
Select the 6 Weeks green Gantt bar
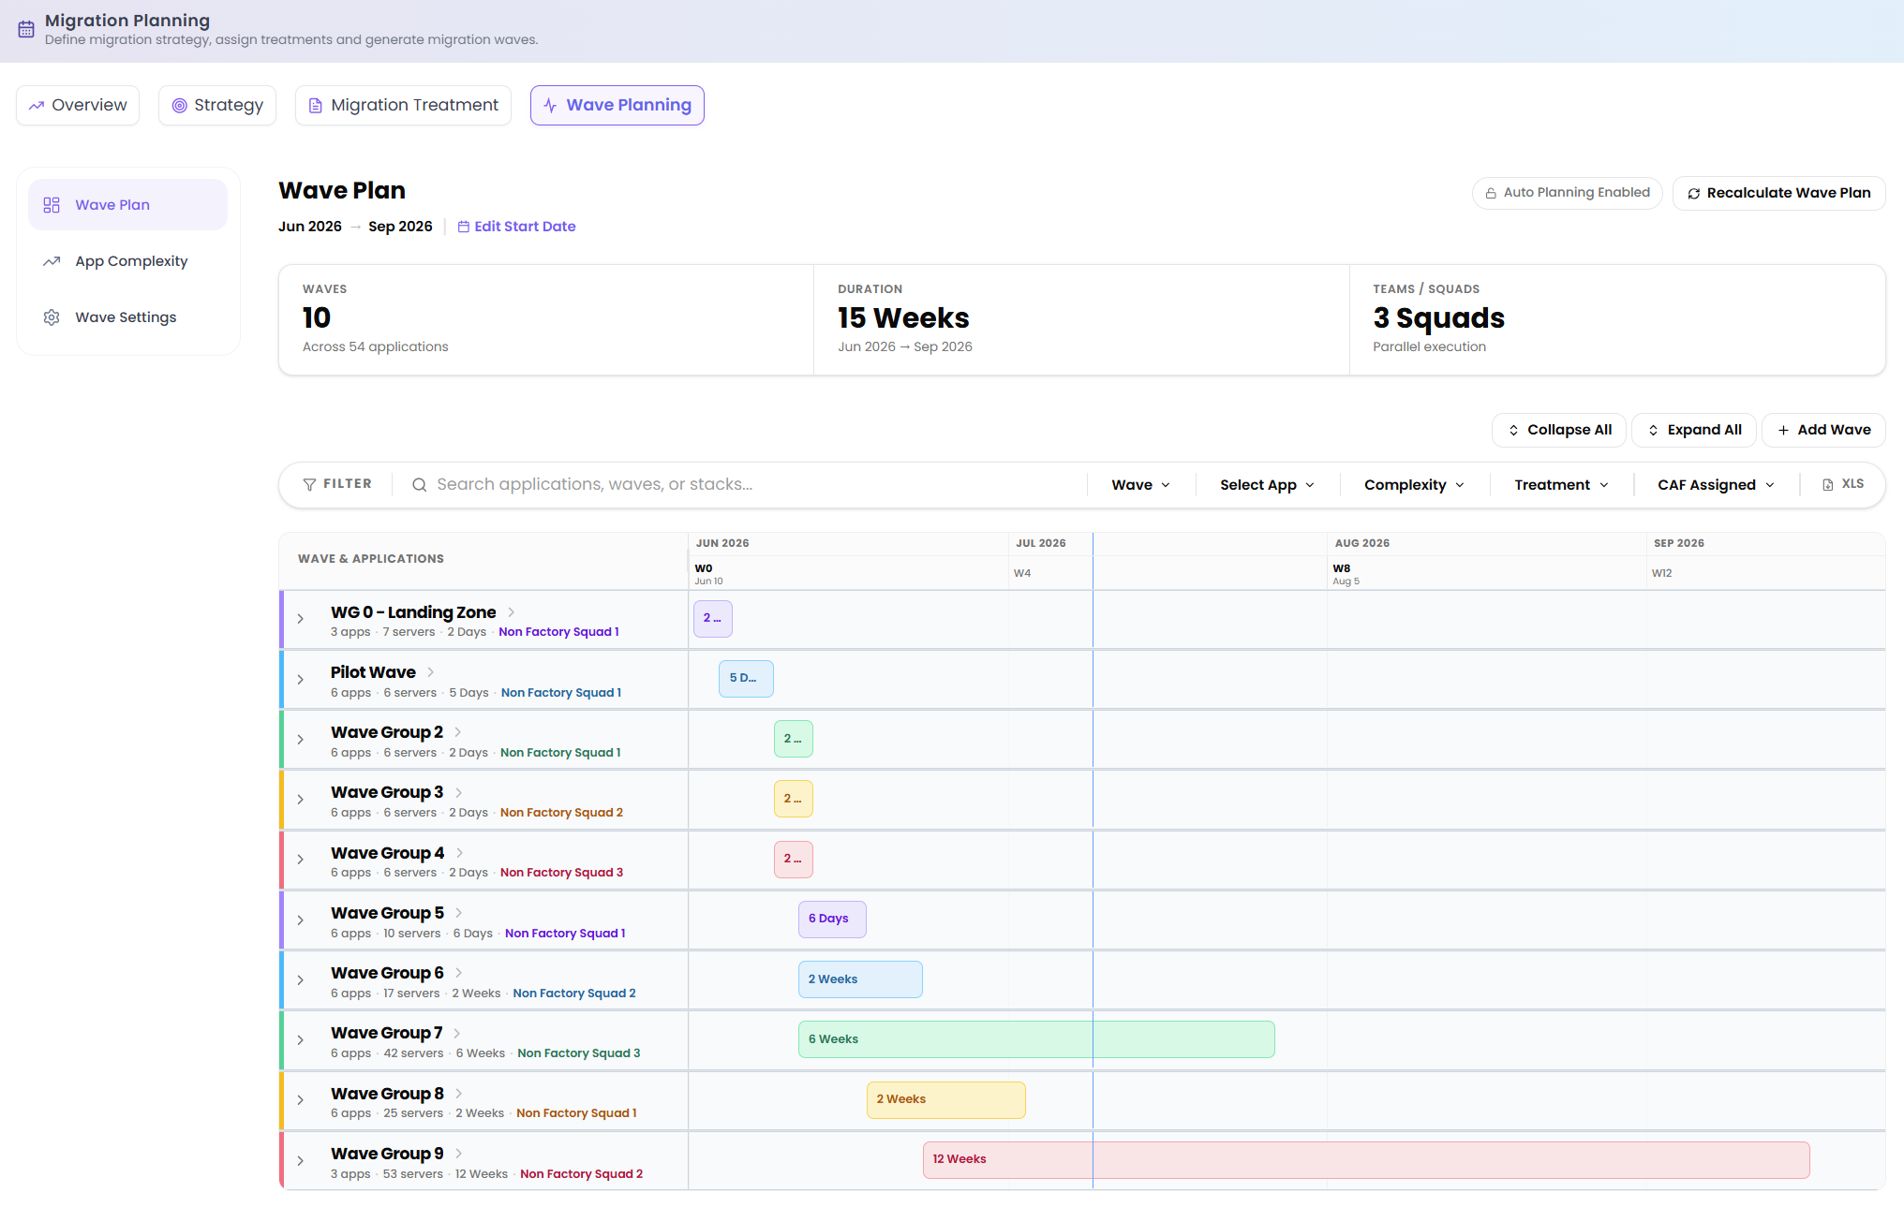coord(1036,1040)
